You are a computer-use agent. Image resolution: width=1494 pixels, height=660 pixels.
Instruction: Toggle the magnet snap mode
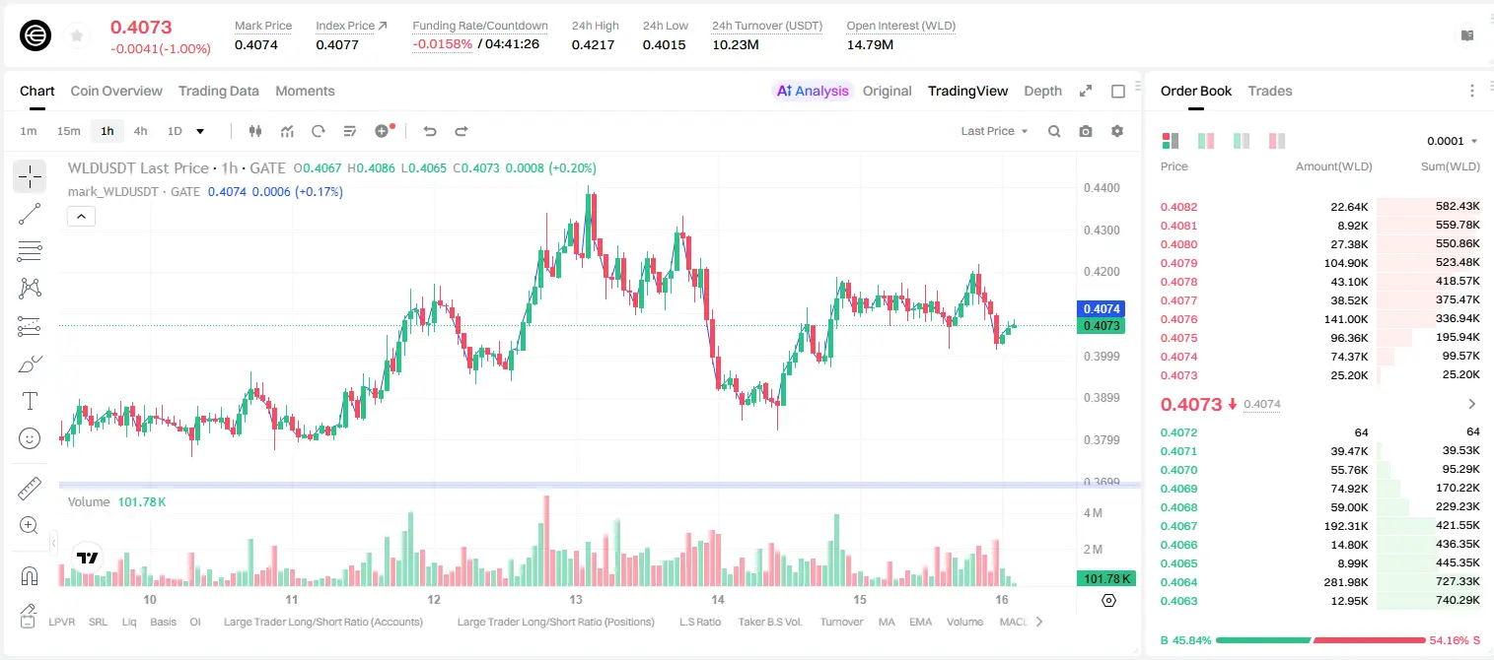pos(30,576)
